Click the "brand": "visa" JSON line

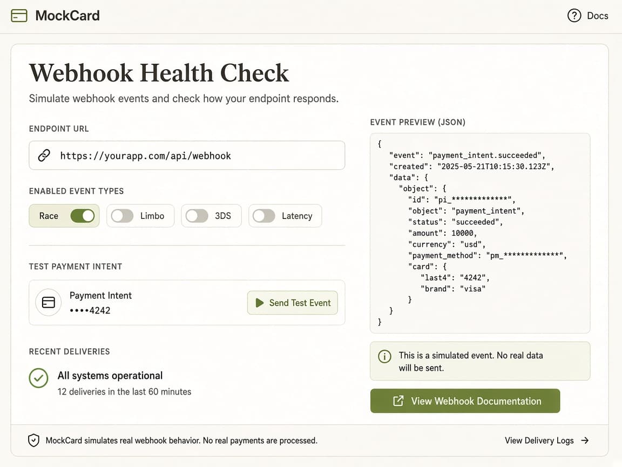(x=453, y=289)
